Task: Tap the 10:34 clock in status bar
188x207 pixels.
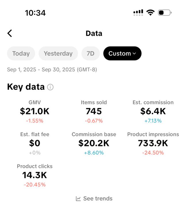Action: [x=35, y=13]
